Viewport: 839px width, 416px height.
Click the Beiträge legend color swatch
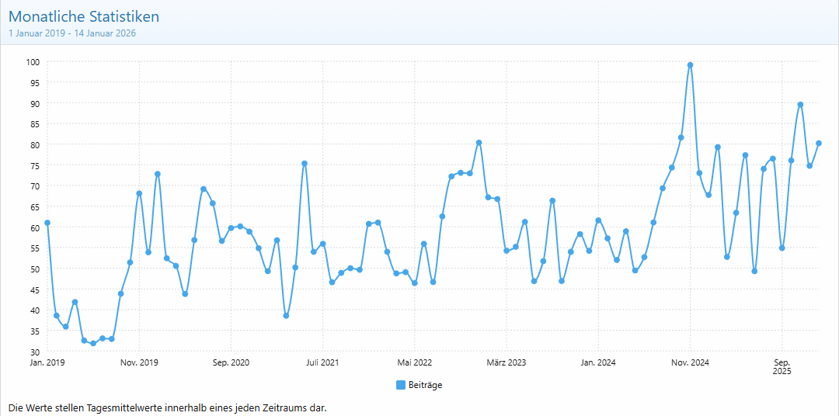tap(401, 385)
